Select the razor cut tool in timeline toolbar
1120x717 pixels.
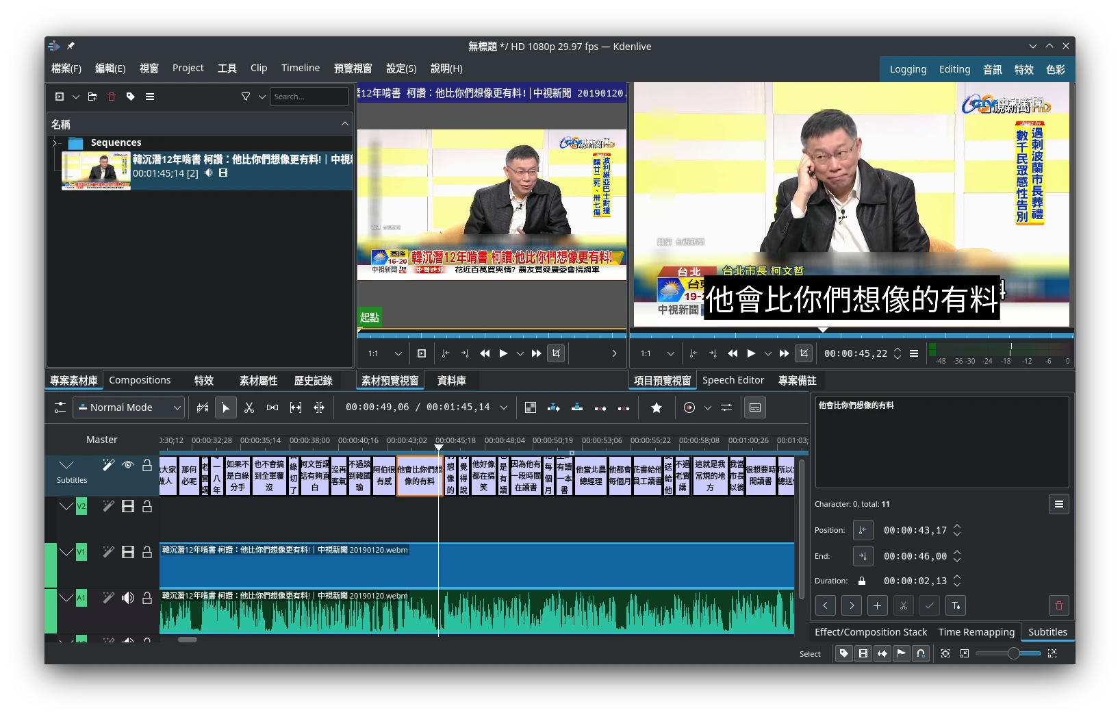249,407
